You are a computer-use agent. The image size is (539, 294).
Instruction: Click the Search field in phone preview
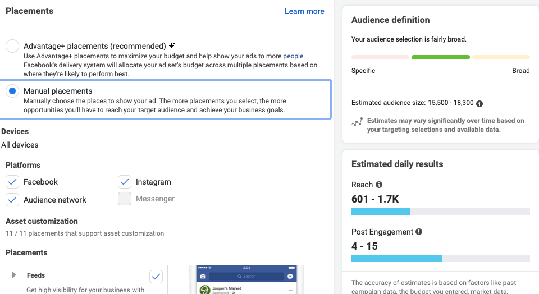tap(246, 276)
